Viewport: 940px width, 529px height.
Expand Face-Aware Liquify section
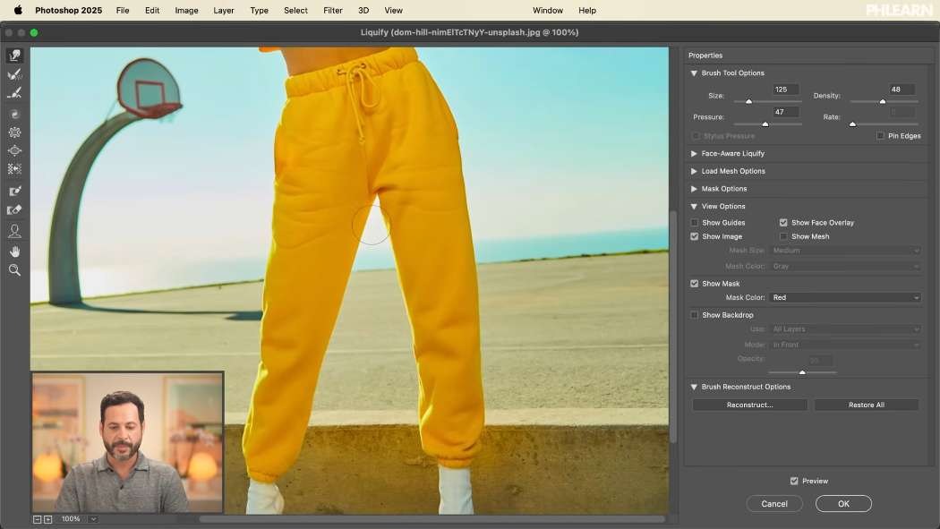click(x=694, y=153)
